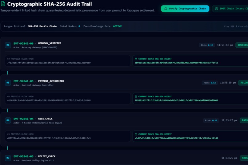
Task: Select the #4 block number badge
Action: tap(8, 120)
